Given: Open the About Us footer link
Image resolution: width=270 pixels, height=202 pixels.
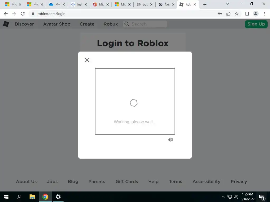Looking at the screenshot, I should 26,181.
